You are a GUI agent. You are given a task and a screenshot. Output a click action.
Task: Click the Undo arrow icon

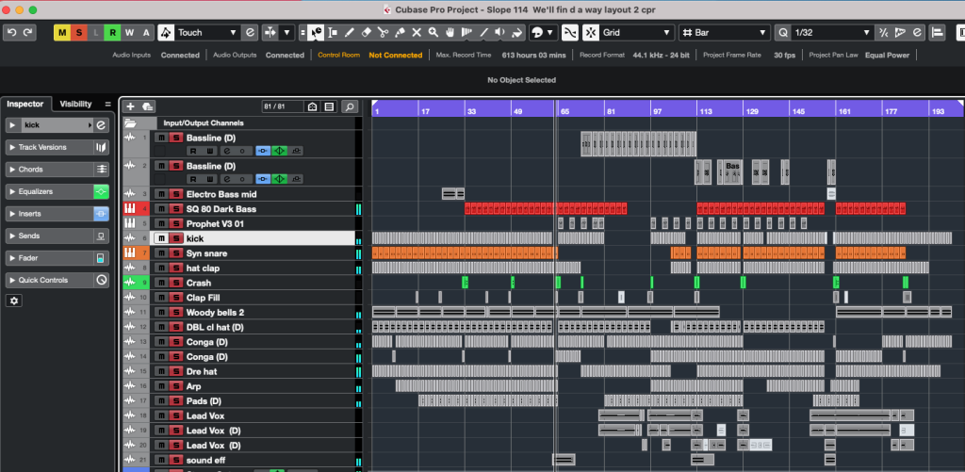11,33
